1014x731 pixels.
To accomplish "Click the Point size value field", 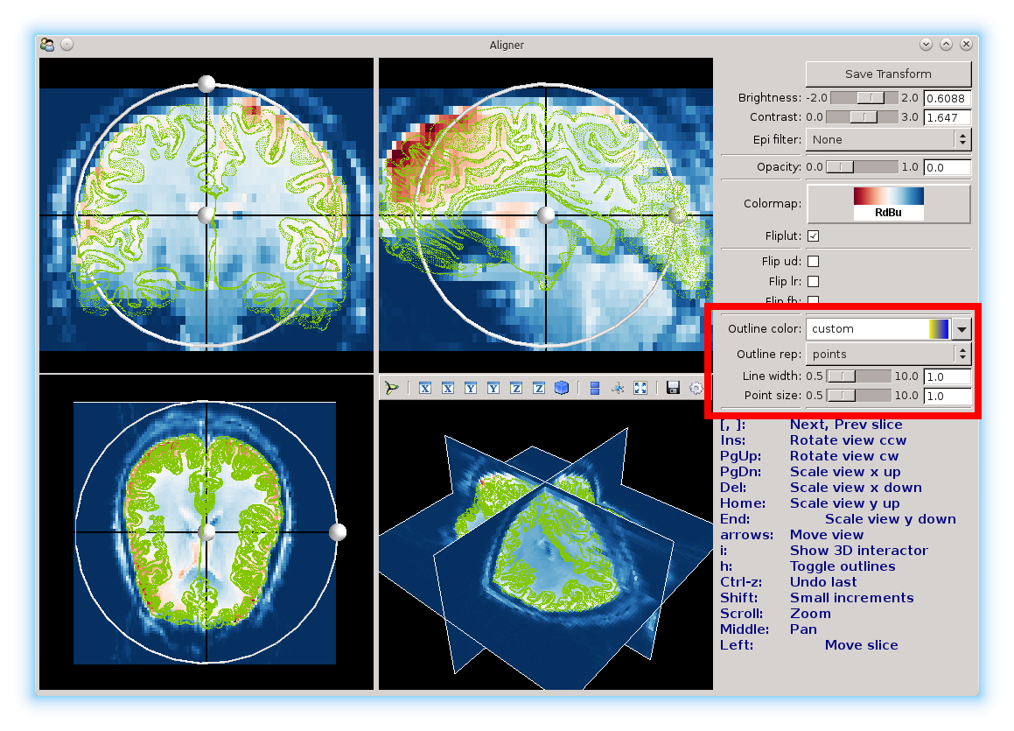I will click(948, 396).
